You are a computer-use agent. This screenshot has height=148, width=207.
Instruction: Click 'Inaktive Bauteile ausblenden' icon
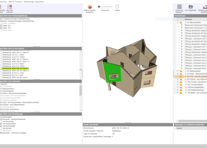(90, 7)
